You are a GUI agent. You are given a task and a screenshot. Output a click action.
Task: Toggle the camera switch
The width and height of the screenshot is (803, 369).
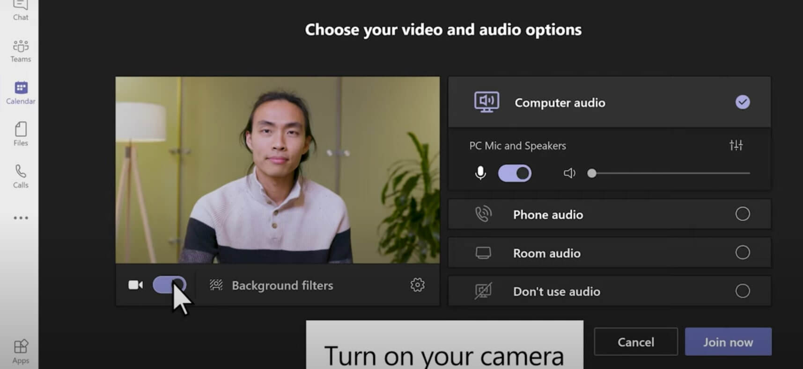tap(169, 285)
